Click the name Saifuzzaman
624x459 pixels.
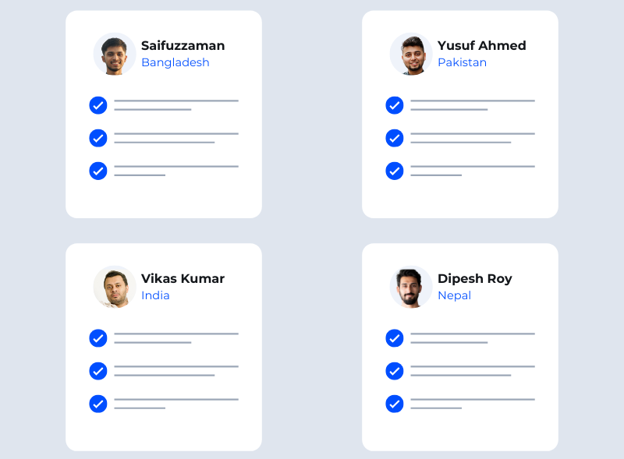click(x=183, y=45)
